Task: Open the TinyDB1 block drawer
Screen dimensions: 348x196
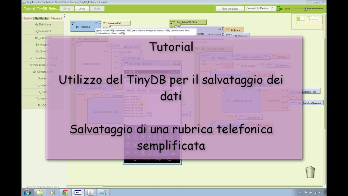Action: click(43, 105)
